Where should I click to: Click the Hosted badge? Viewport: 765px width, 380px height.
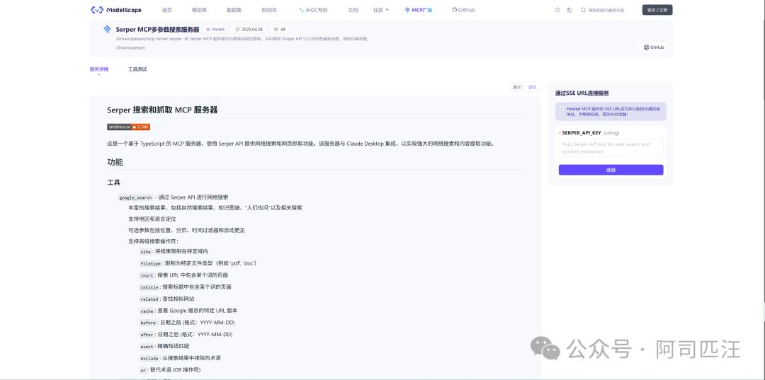215,29
